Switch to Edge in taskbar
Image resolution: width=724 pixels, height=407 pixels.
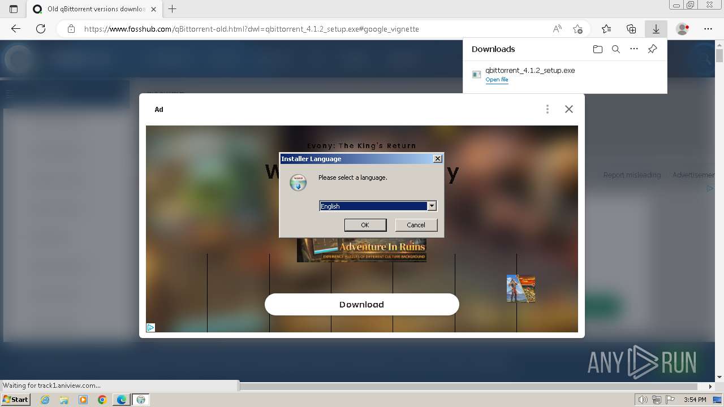click(122, 400)
